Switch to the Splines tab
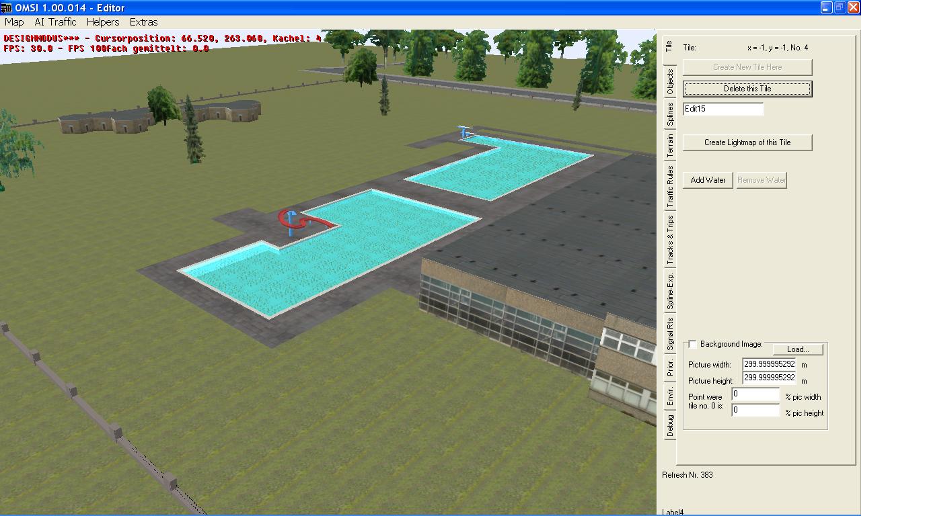This screenshot has height=516, width=925. 670,114
